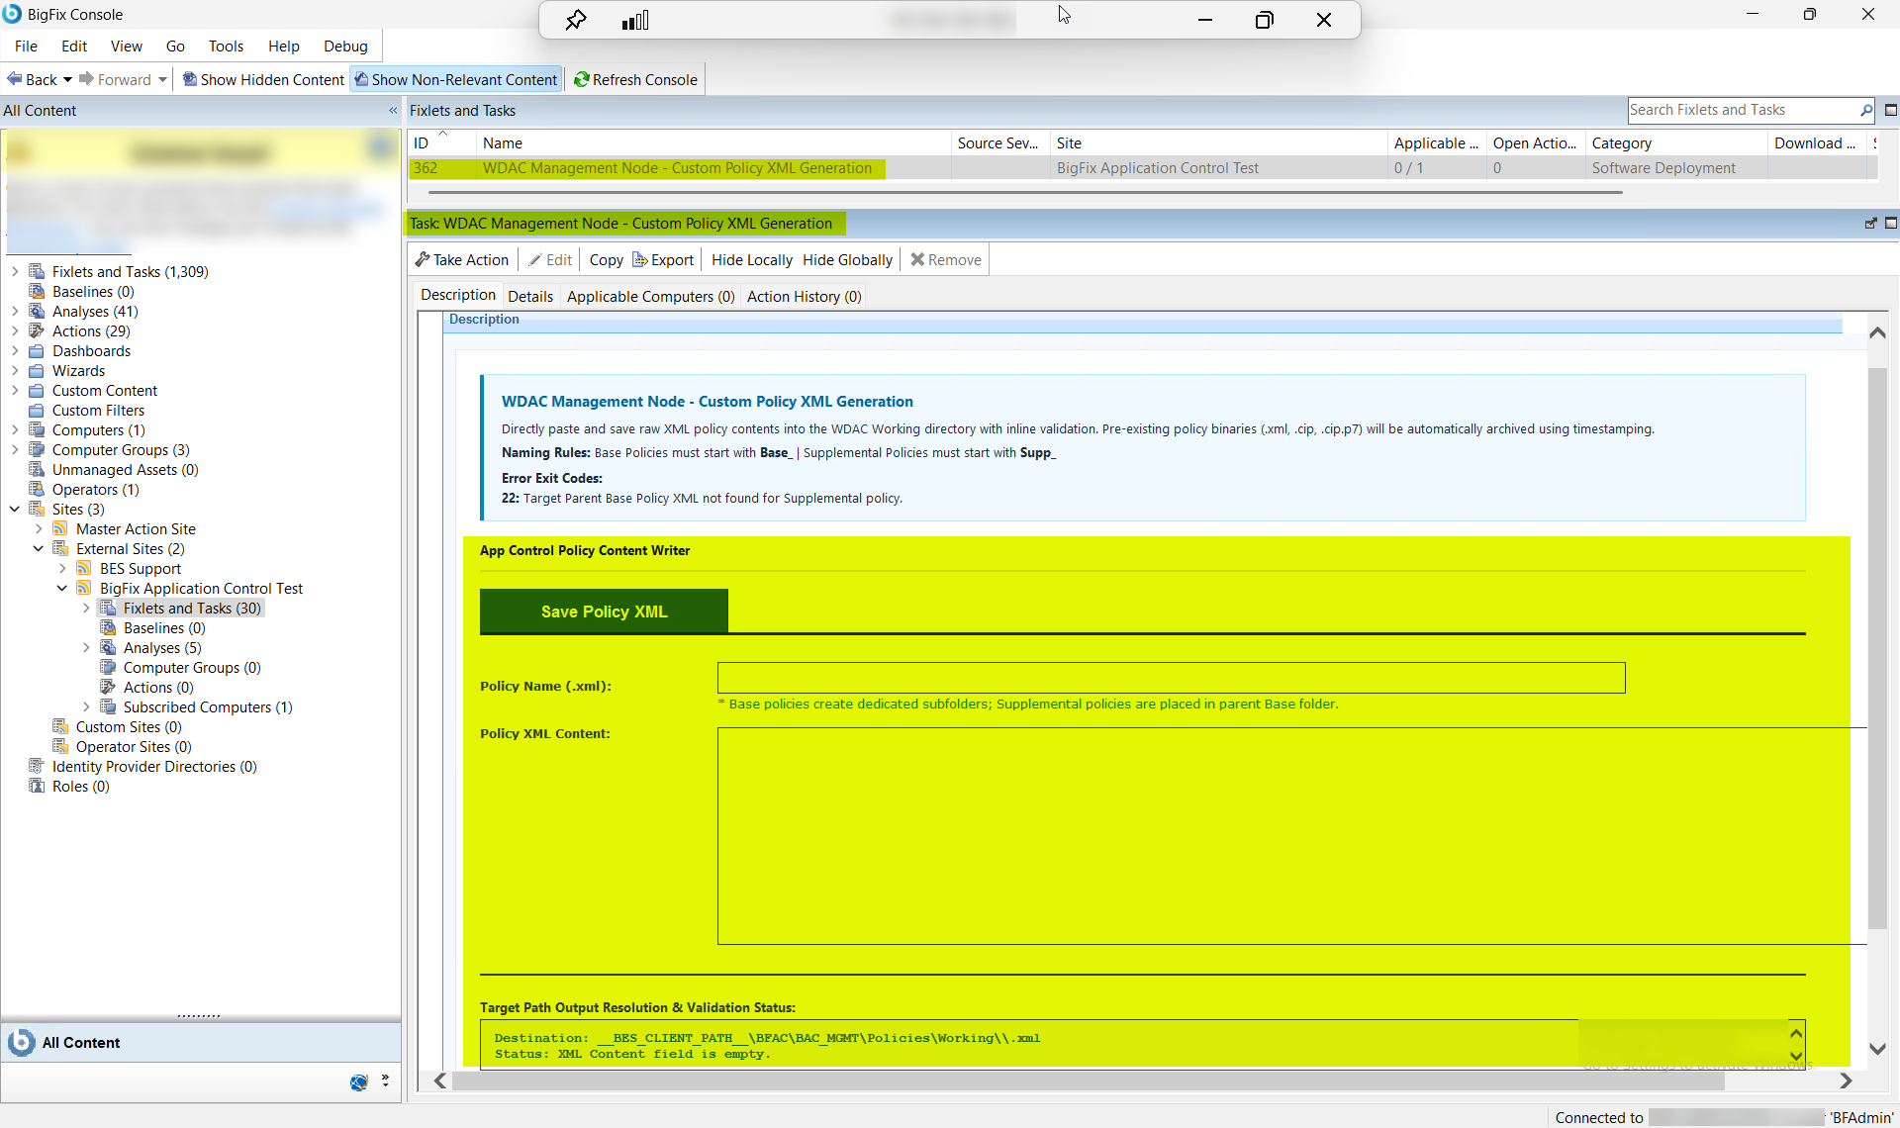Click the Remove X icon
The width and height of the screenshot is (1900, 1128).
tap(917, 259)
